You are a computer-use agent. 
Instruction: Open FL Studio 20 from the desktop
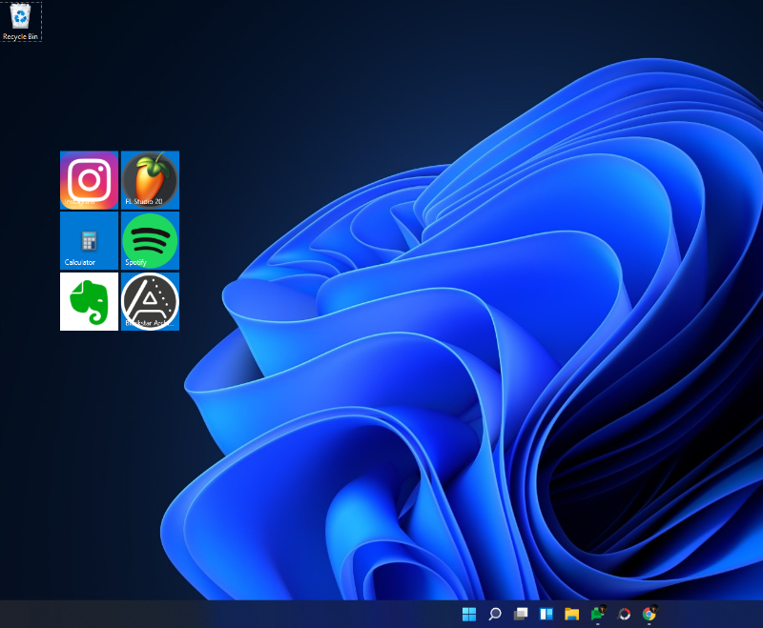pyautogui.click(x=150, y=176)
